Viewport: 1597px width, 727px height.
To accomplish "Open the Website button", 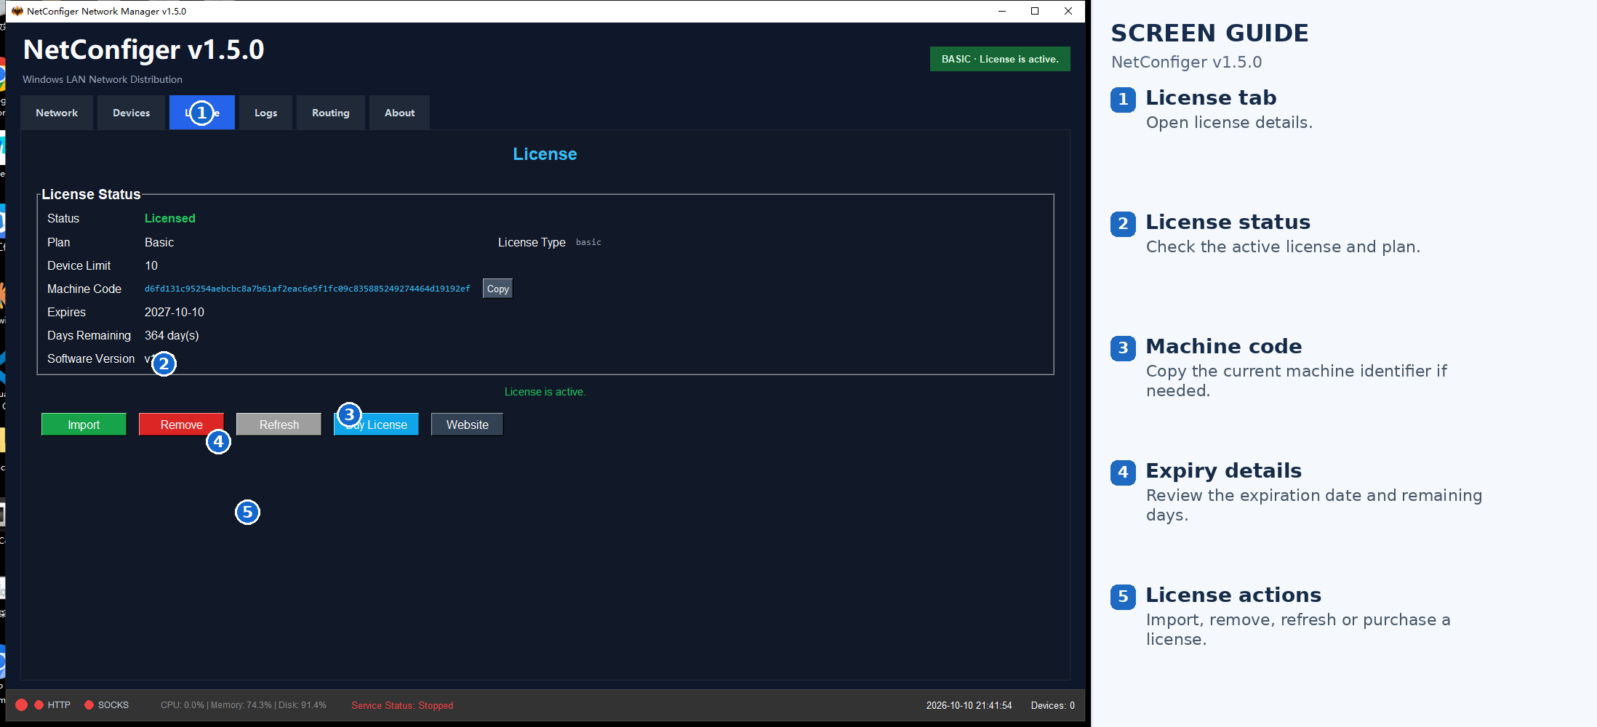I will pos(467,425).
